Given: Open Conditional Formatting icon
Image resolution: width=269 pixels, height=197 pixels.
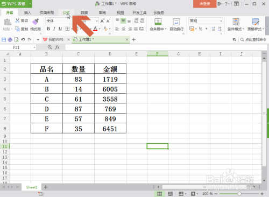Looking at the screenshot, I should click(x=236, y=22).
